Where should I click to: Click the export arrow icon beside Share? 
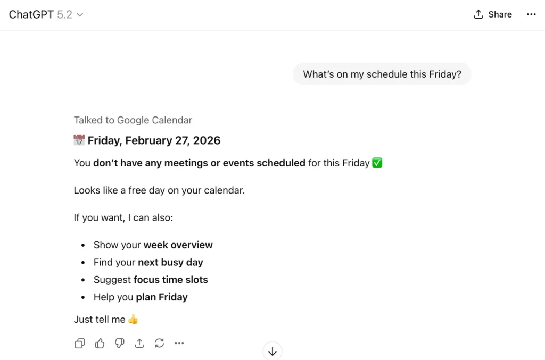tap(477, 14)
